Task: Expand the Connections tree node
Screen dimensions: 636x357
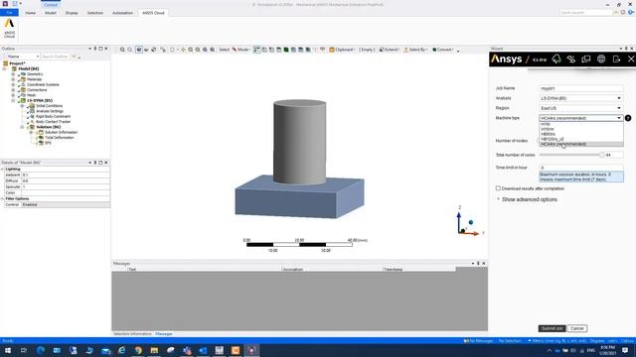Action: 13,90
